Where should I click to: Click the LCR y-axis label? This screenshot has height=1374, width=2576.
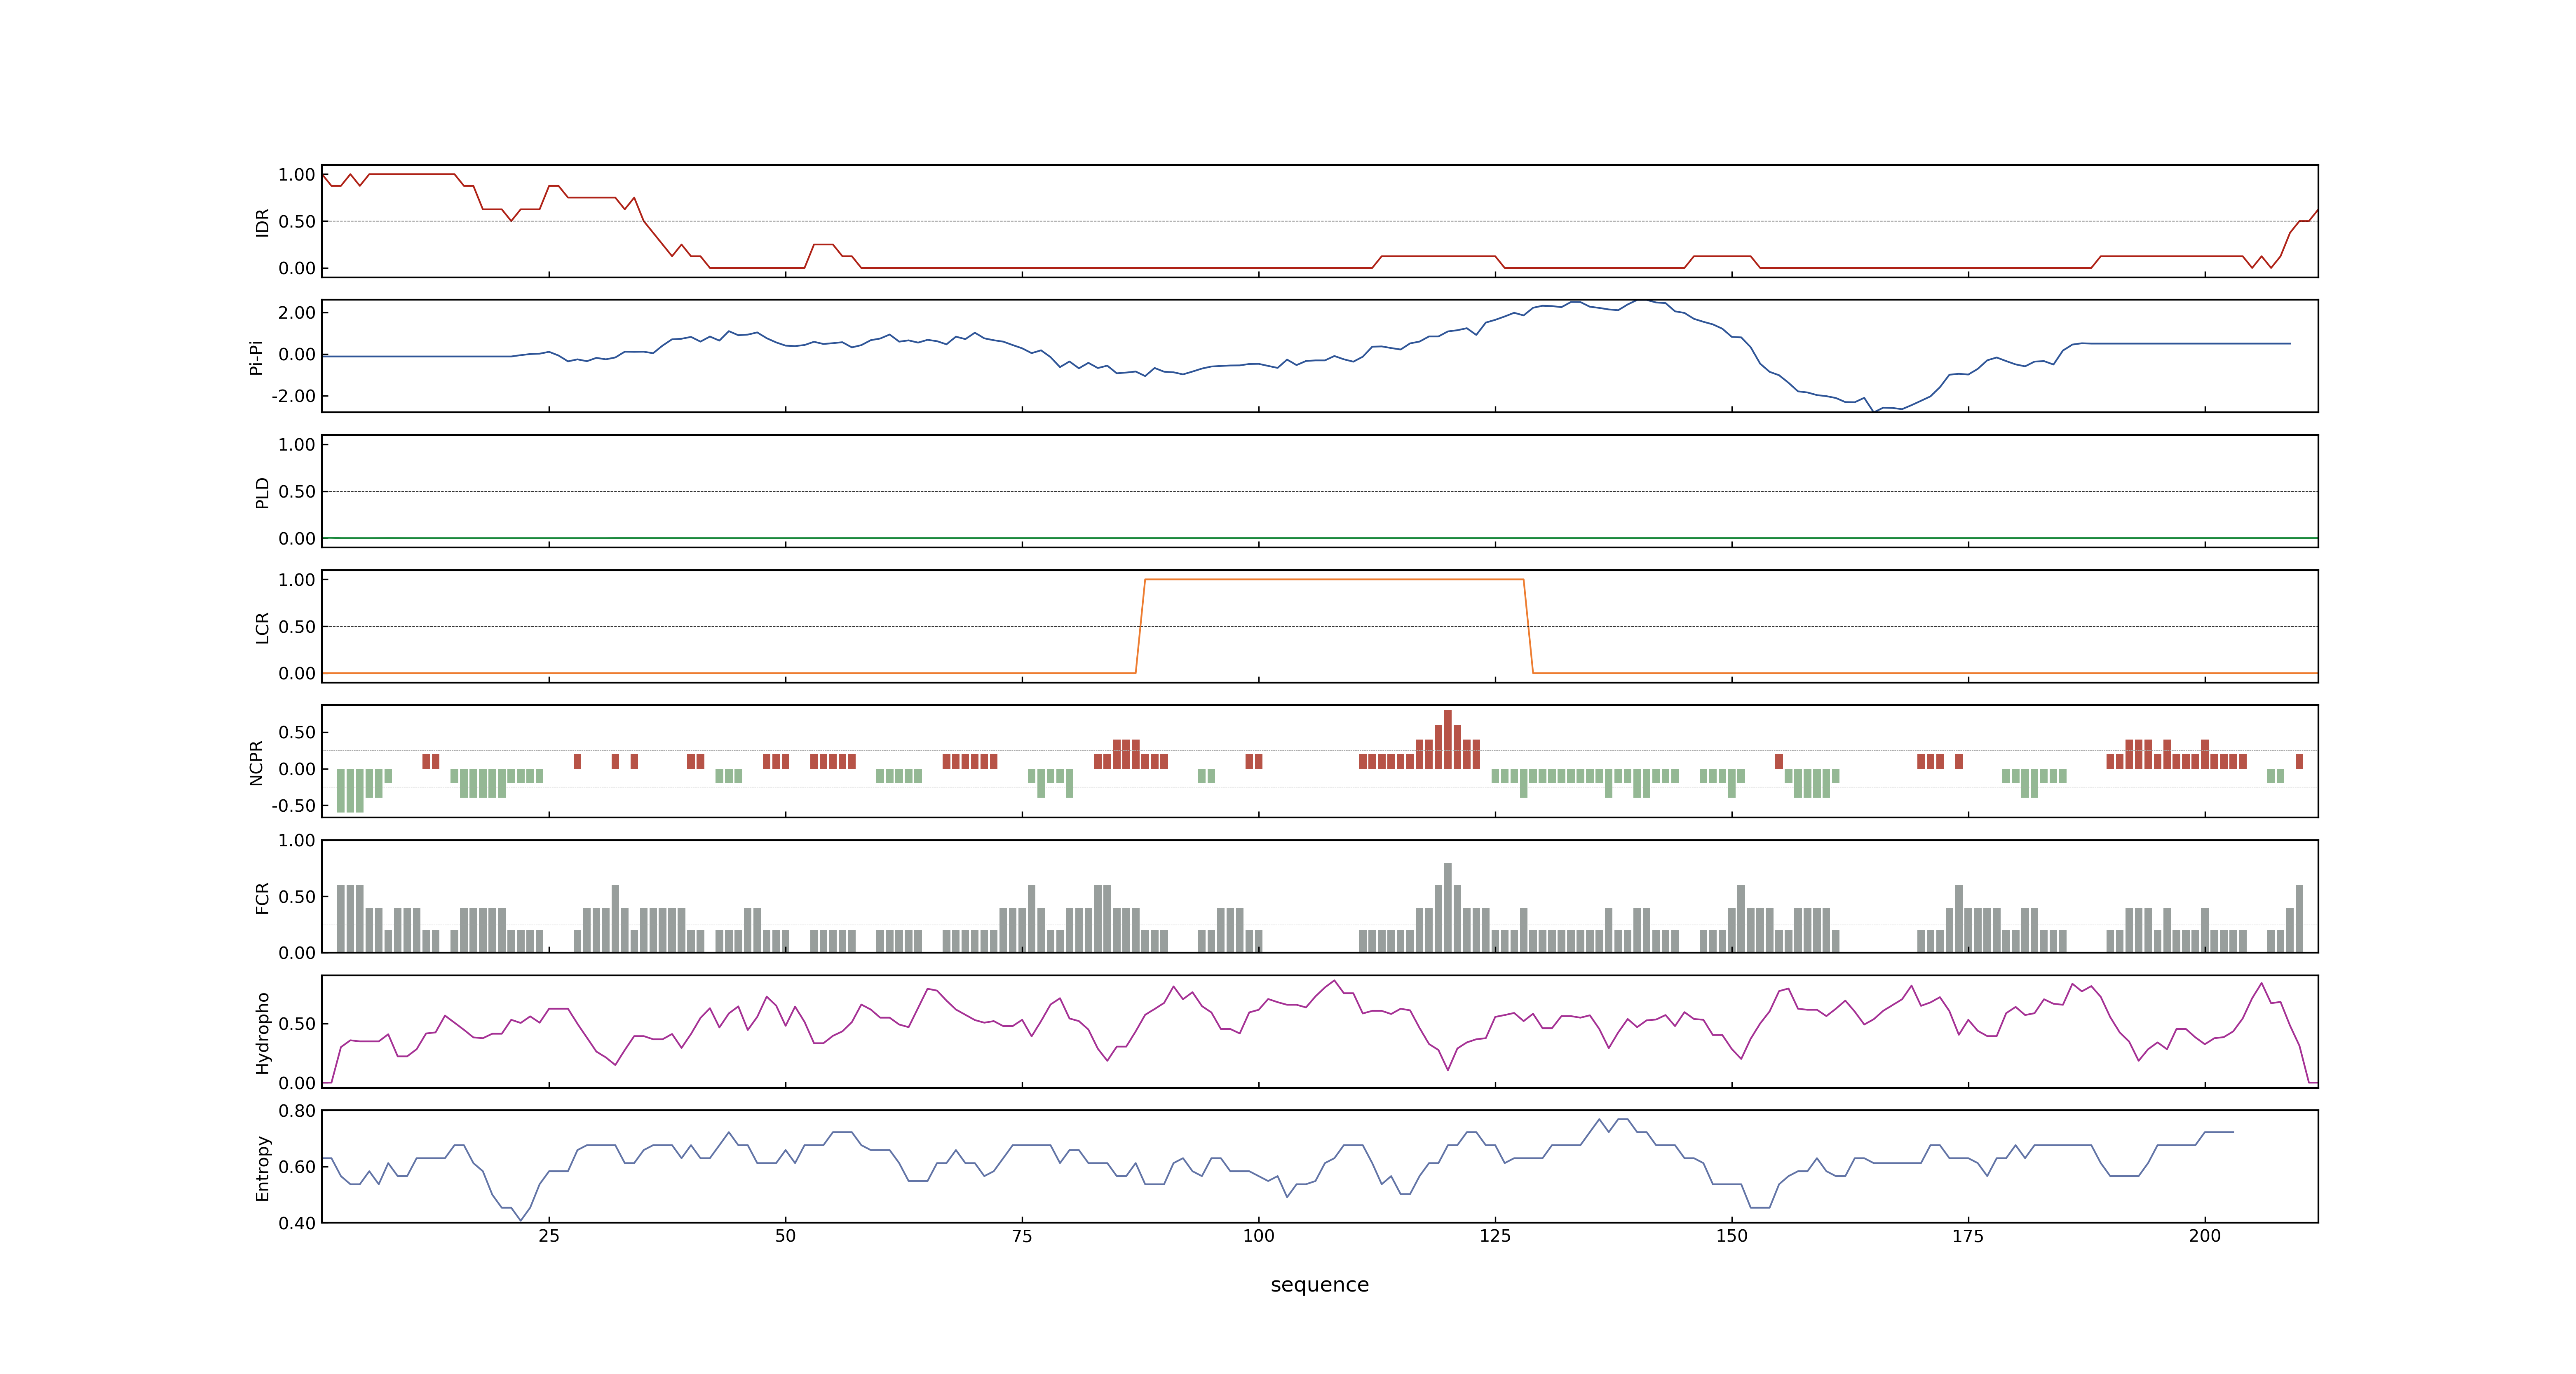pos(262,628)
